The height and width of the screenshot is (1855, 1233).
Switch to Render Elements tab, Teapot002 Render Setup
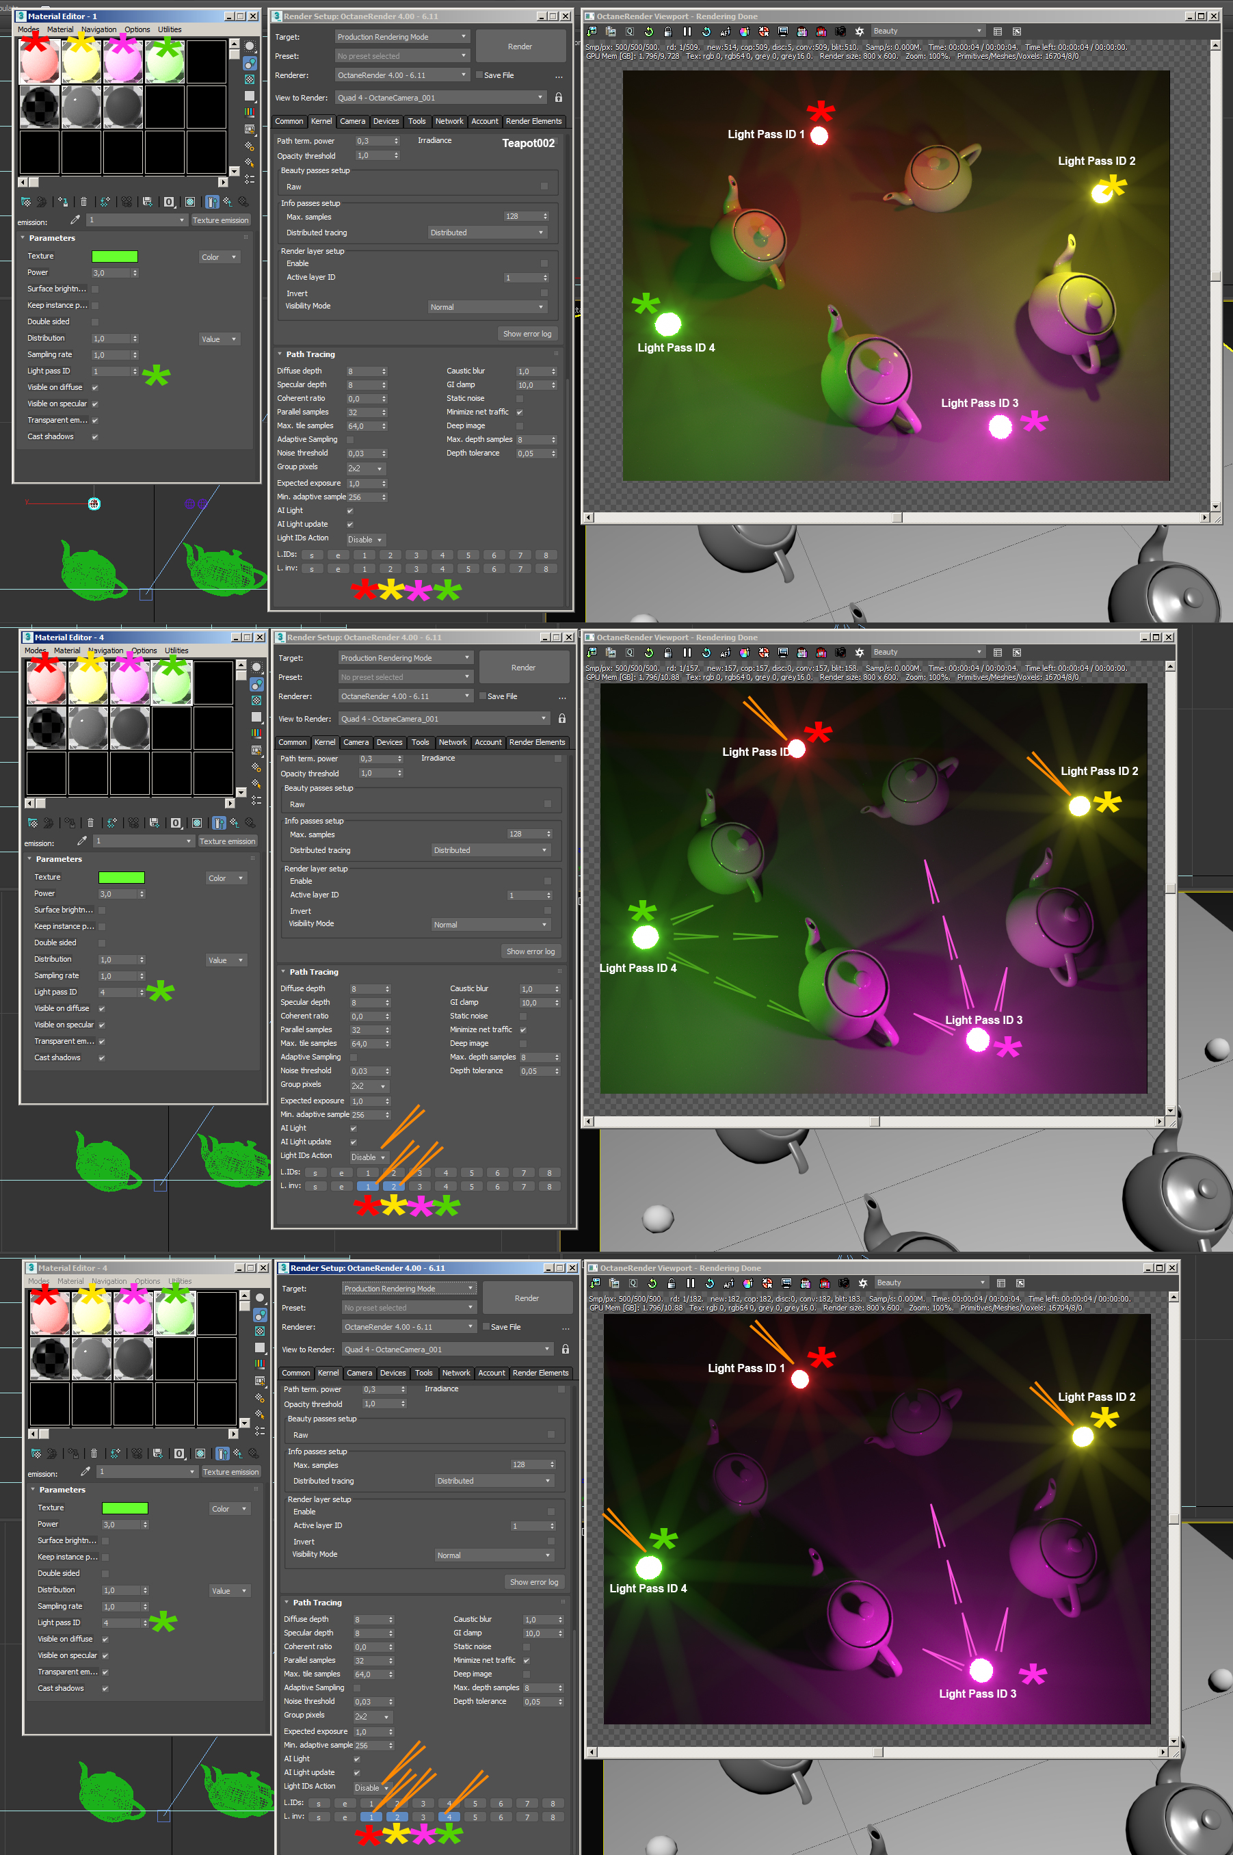pos(534,121)
